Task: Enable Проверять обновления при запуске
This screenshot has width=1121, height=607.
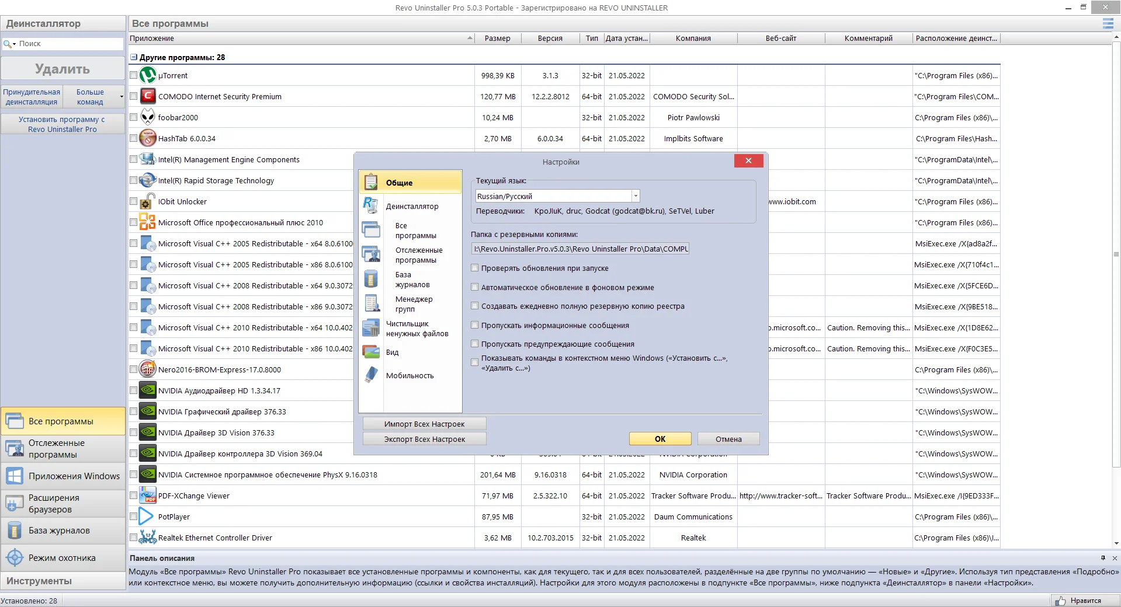Action: tap(475, 268)
